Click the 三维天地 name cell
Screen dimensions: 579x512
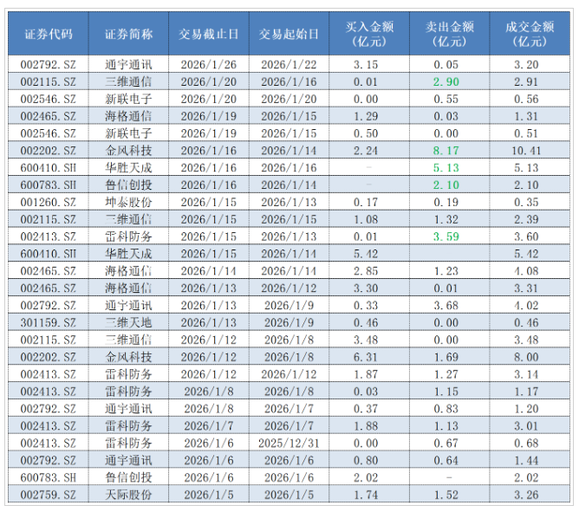128,322
